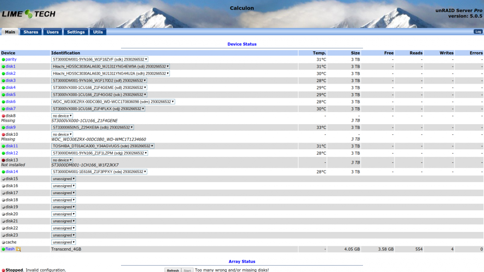Open the disk22 unassigned dropdown
The width and height of the screenshot is (484, 272).
(x=63, y=228)
